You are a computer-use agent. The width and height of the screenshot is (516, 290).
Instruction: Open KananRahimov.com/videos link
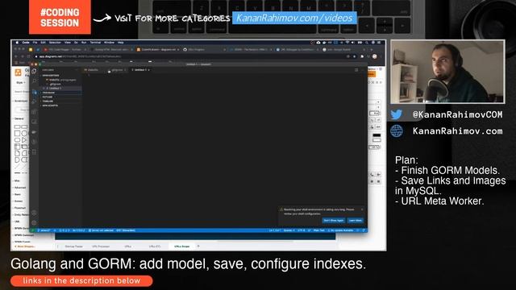[x=294, y=18]
